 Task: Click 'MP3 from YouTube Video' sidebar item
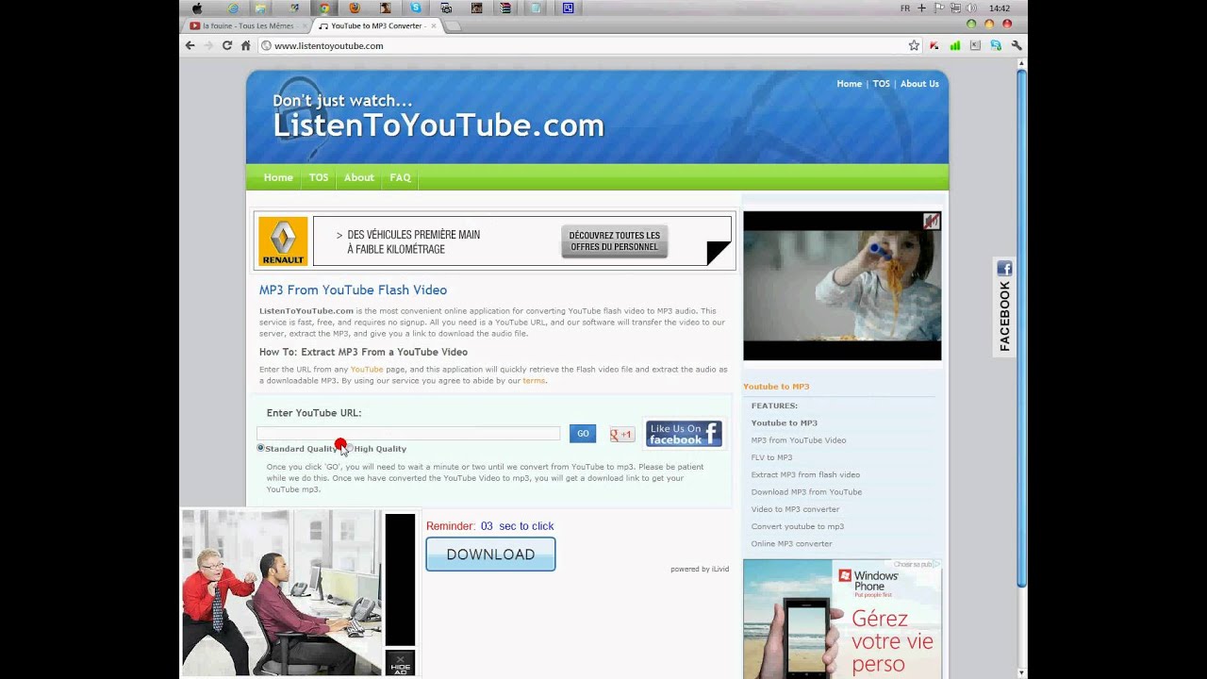click(799, 440)
